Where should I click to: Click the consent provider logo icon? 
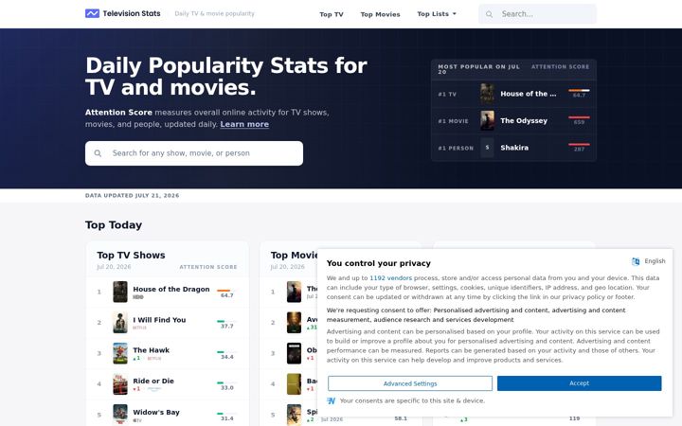(x=331, y=400)
